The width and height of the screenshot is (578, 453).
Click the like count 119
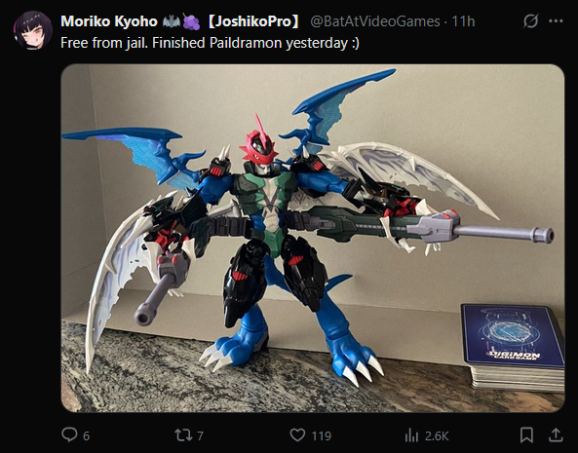click(x=322, y=436)
